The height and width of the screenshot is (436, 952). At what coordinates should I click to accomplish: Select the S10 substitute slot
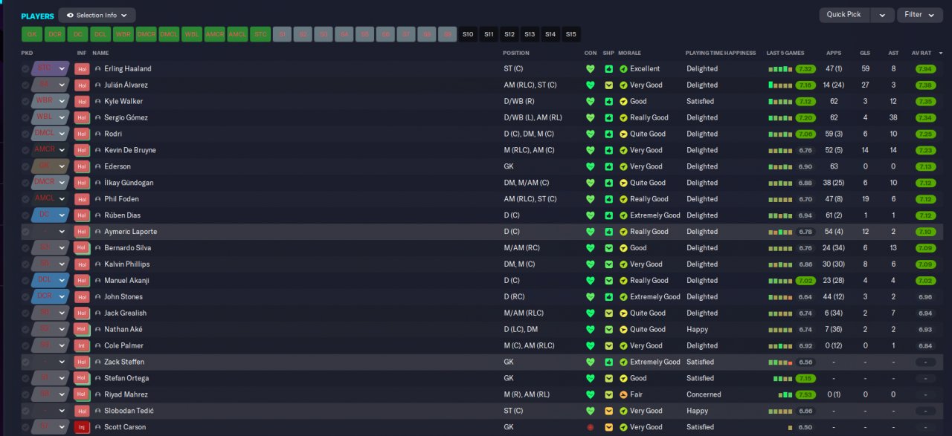coord(468,34)
